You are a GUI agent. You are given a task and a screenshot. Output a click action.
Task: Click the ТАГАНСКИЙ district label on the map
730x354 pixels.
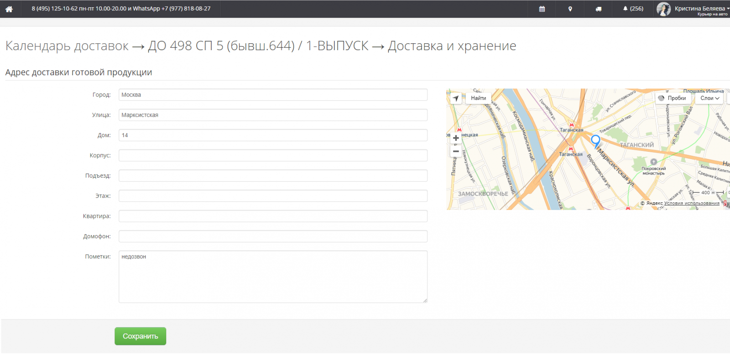[636, 145]
